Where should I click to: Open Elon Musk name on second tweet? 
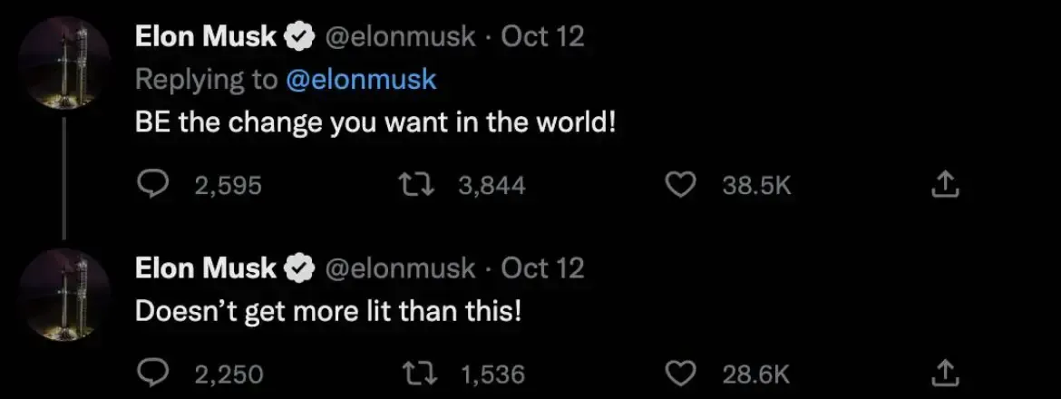[205, 268]
